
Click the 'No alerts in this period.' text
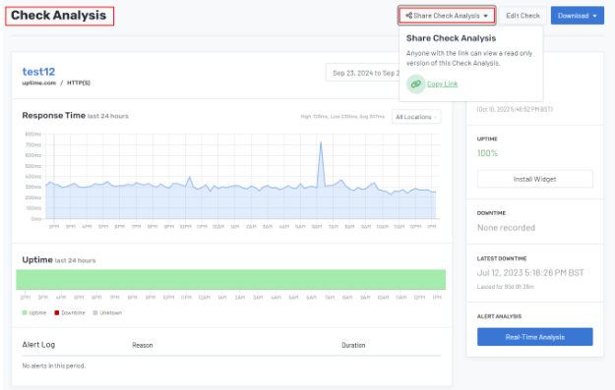[54, 365]
